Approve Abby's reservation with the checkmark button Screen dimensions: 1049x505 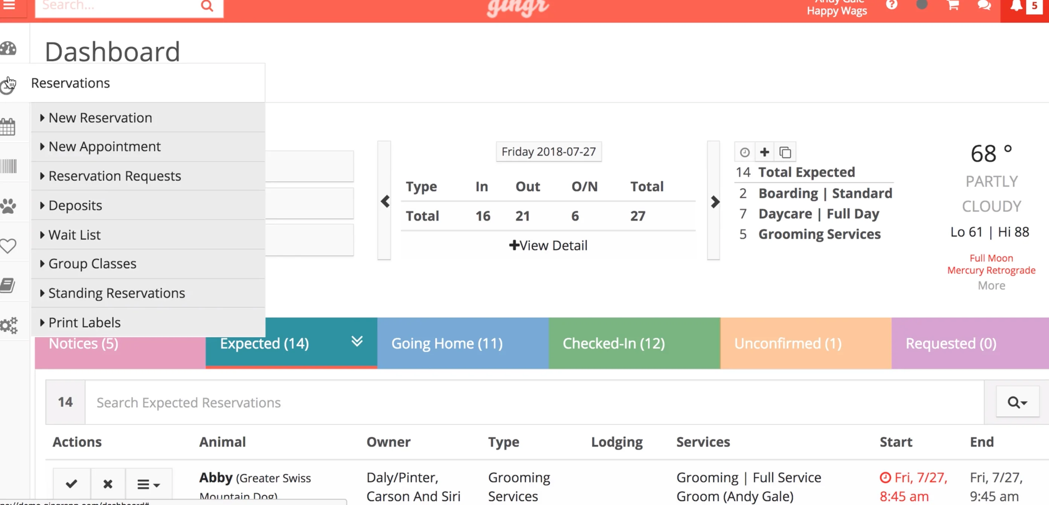71,484
